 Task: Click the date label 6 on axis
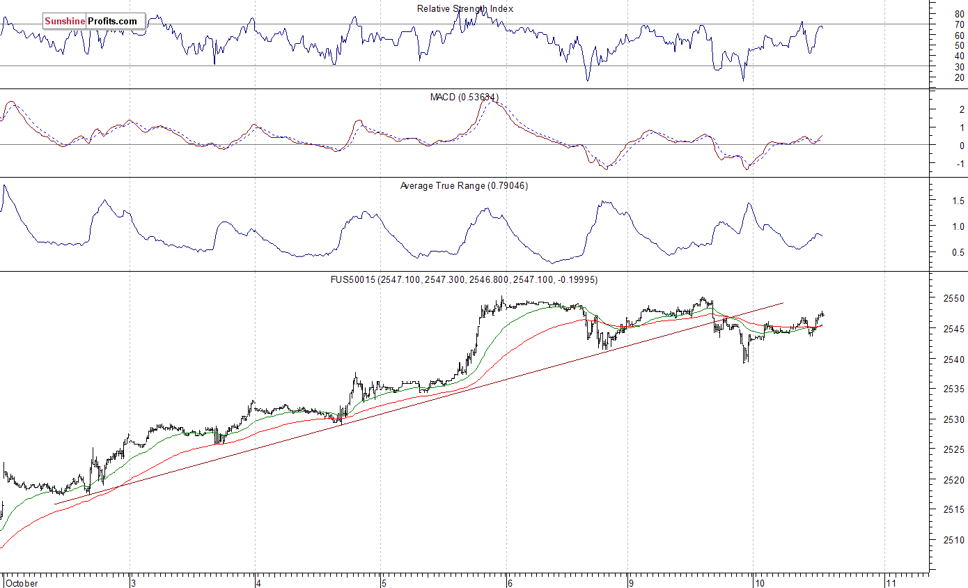coord(510,582)
